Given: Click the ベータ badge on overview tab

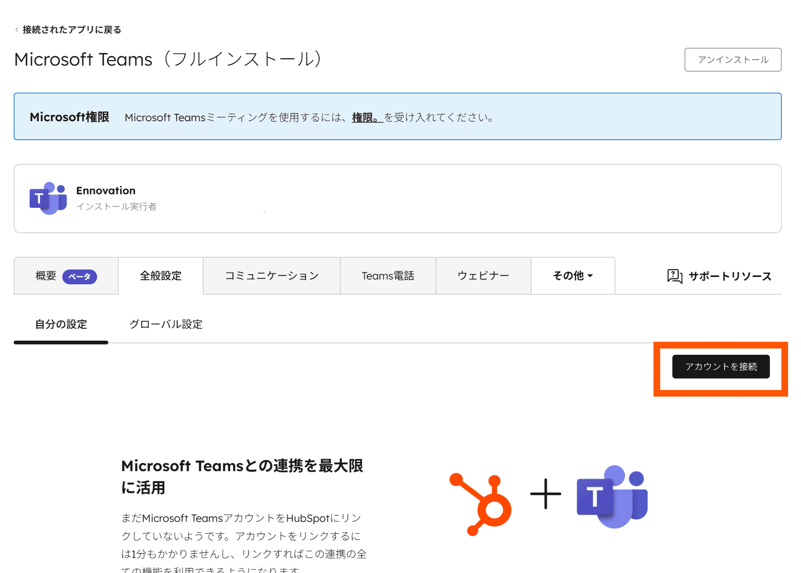Looking at the screenshot, I should click(x=80, y=277).
